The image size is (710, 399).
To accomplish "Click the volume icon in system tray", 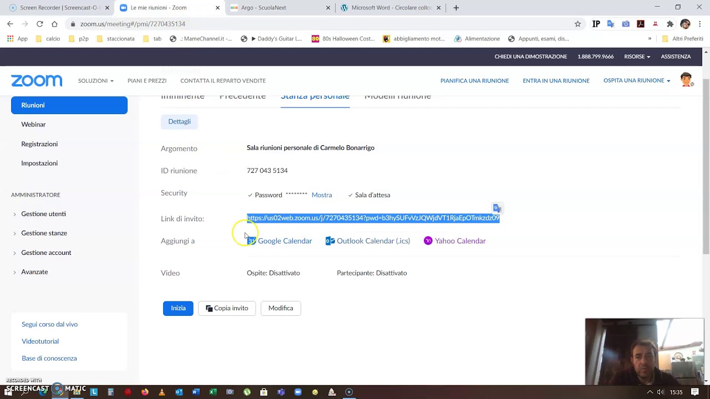I will coord(660,392).
